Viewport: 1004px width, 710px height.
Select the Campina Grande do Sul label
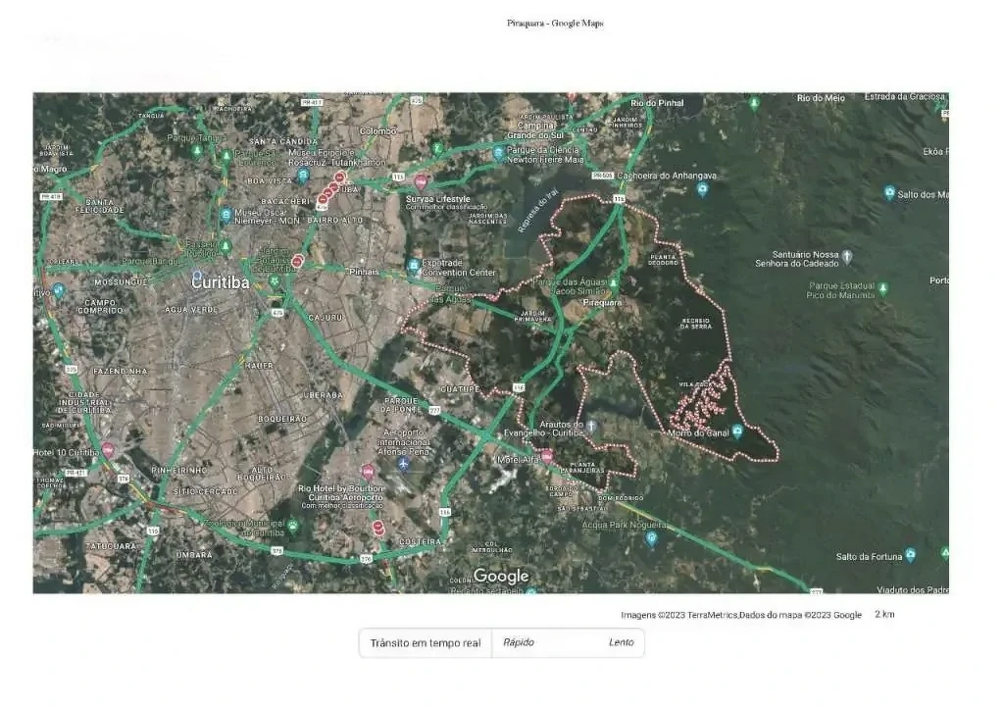[x=535, y=130]
